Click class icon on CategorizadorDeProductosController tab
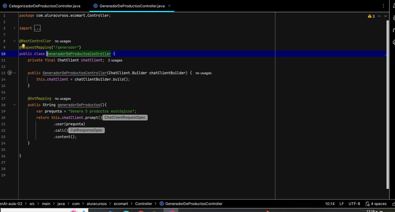 point(5,6)
